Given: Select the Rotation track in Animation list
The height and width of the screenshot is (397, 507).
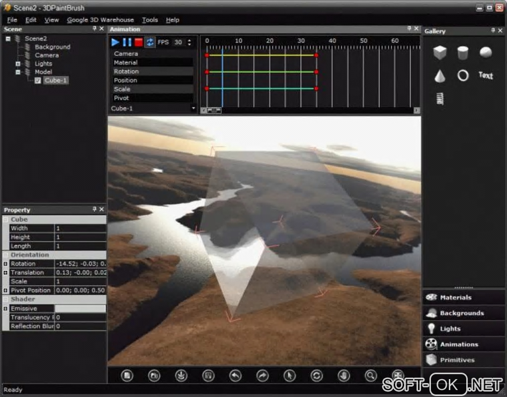Looking at the screenshot, I should (x=153, y=72).
